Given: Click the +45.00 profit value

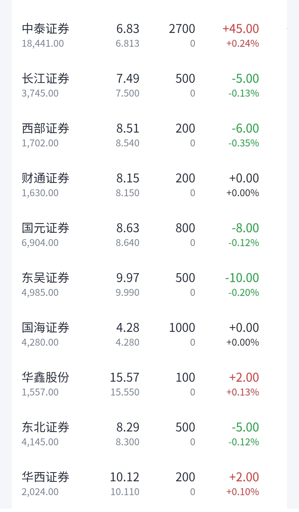Looking at the screenshot, I should click(x=241, y=29).
